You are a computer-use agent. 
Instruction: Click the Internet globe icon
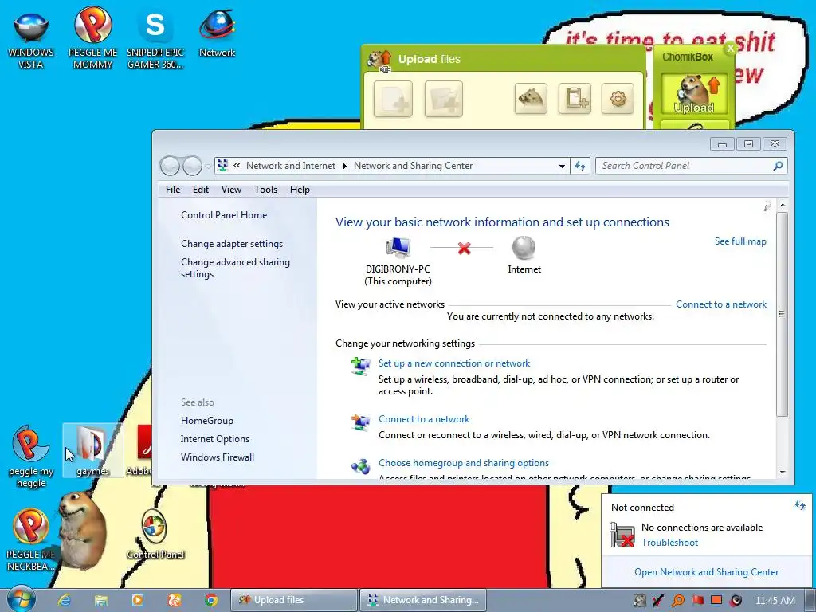tap(524, 248)
